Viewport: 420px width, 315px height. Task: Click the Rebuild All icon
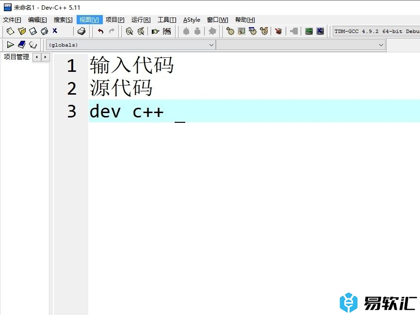click(264, 32)
